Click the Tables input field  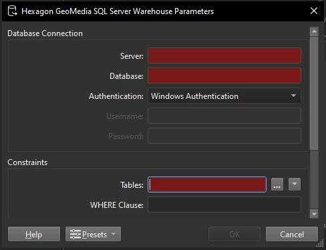tap(207, 184)
